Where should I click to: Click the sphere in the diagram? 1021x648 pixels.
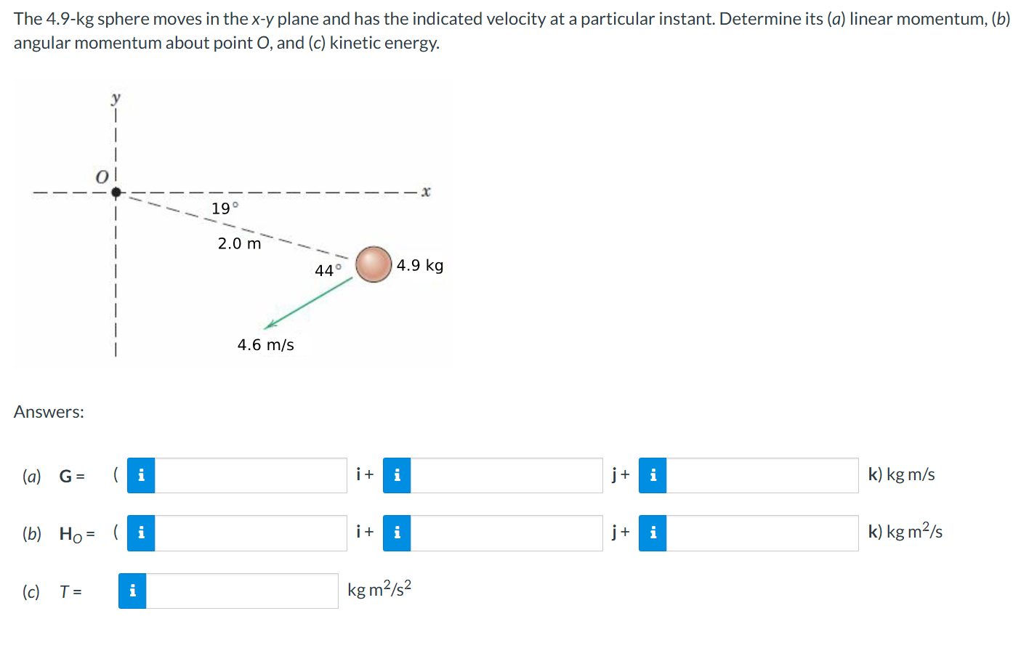(374, 264)
